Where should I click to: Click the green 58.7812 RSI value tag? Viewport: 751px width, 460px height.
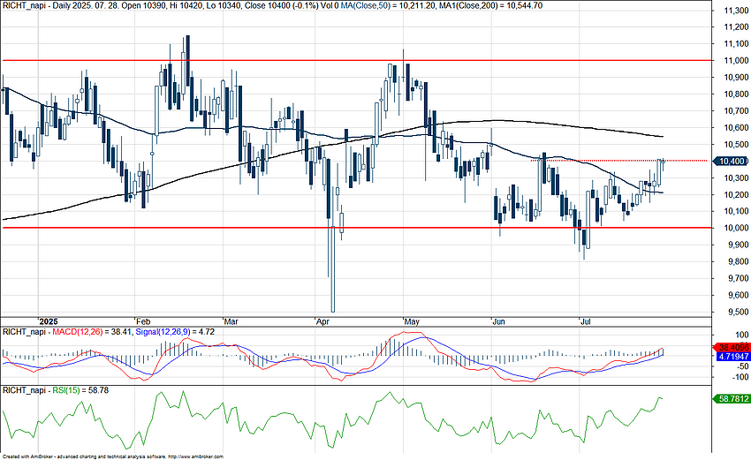click(x=732, y=399)
